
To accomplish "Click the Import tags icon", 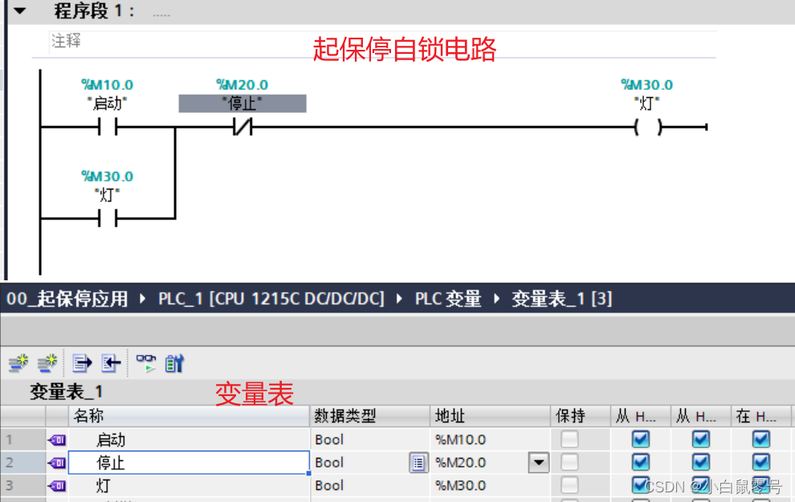I will click(111, 363).
